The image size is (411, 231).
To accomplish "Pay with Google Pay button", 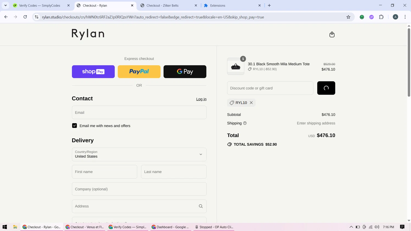I will click(185, 72).
